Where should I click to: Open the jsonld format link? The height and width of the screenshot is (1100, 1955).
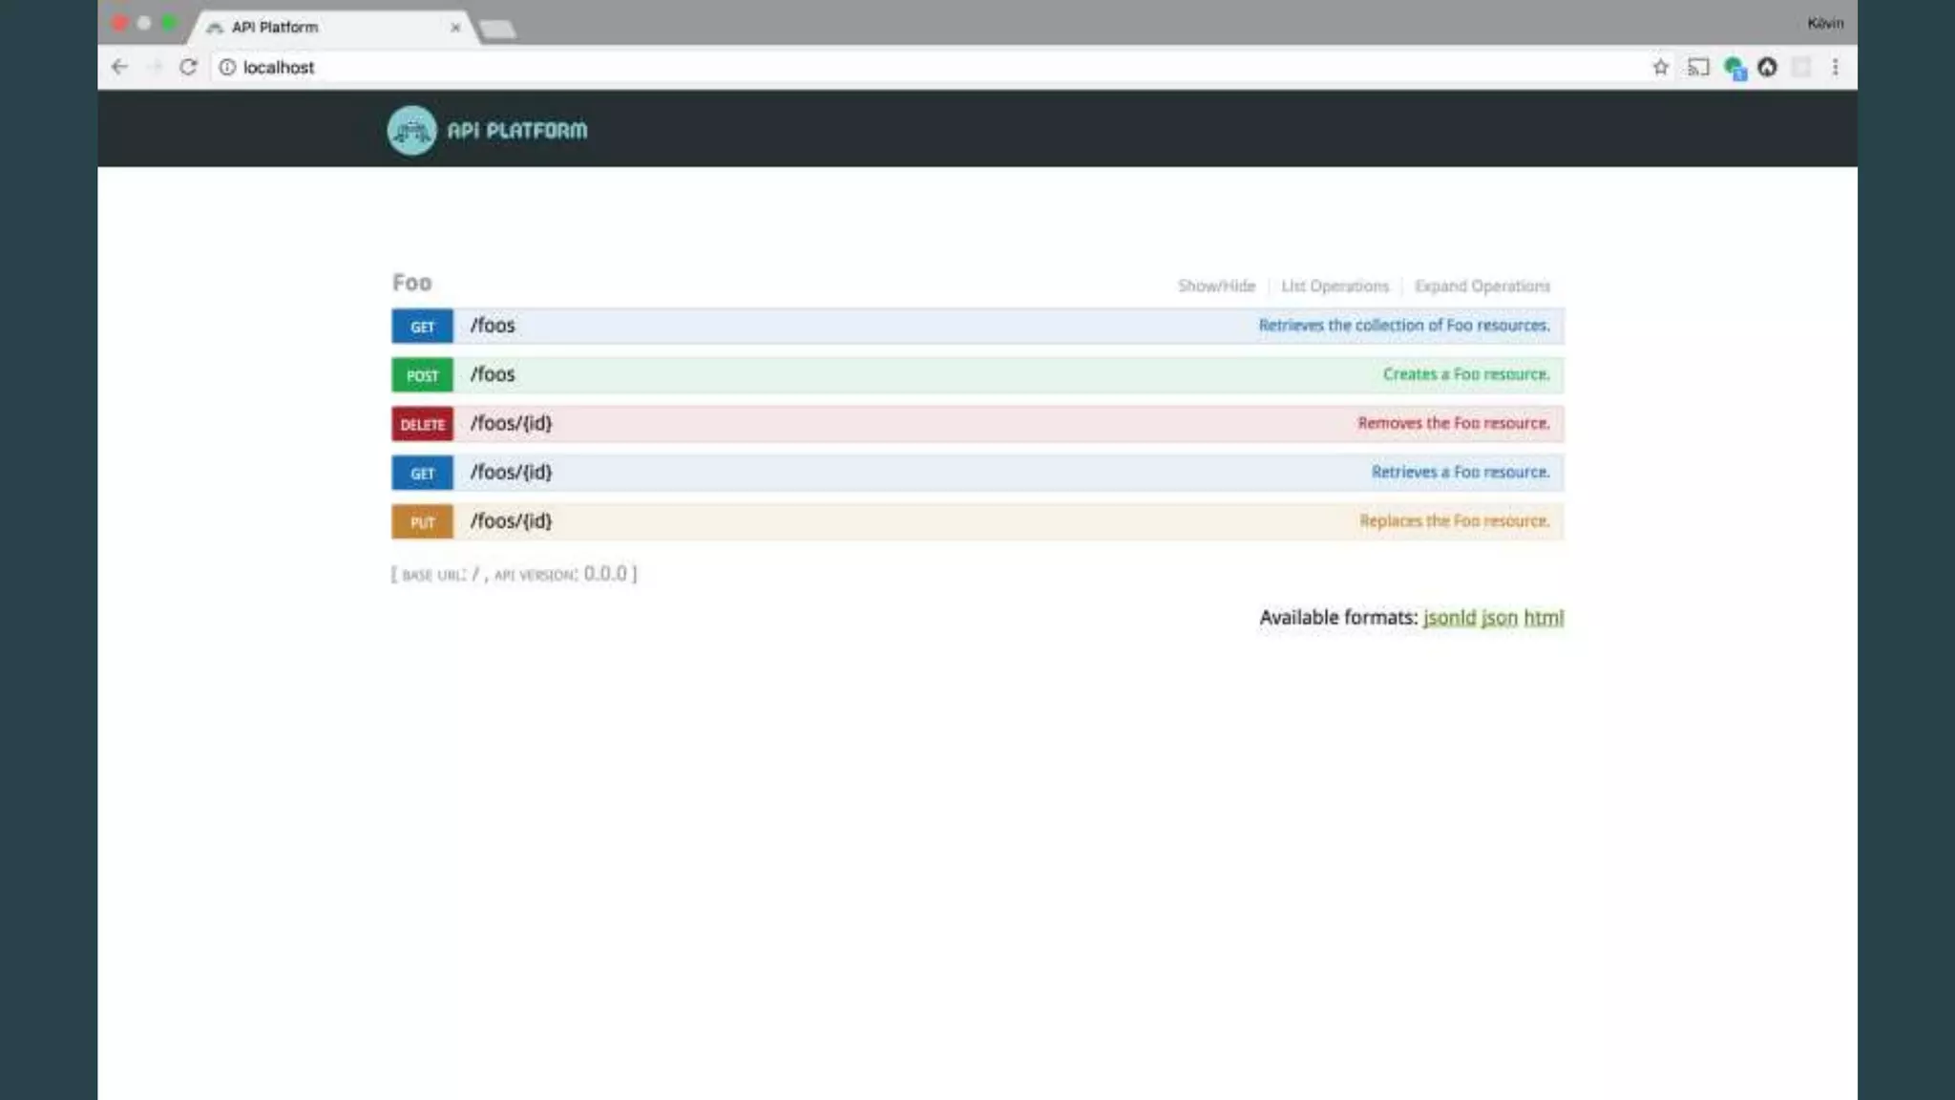click(x=1449, y=618)
